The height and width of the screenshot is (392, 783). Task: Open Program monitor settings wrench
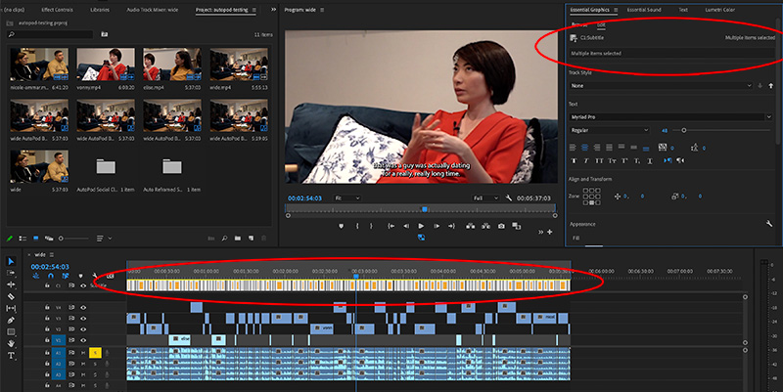(509, 198)
